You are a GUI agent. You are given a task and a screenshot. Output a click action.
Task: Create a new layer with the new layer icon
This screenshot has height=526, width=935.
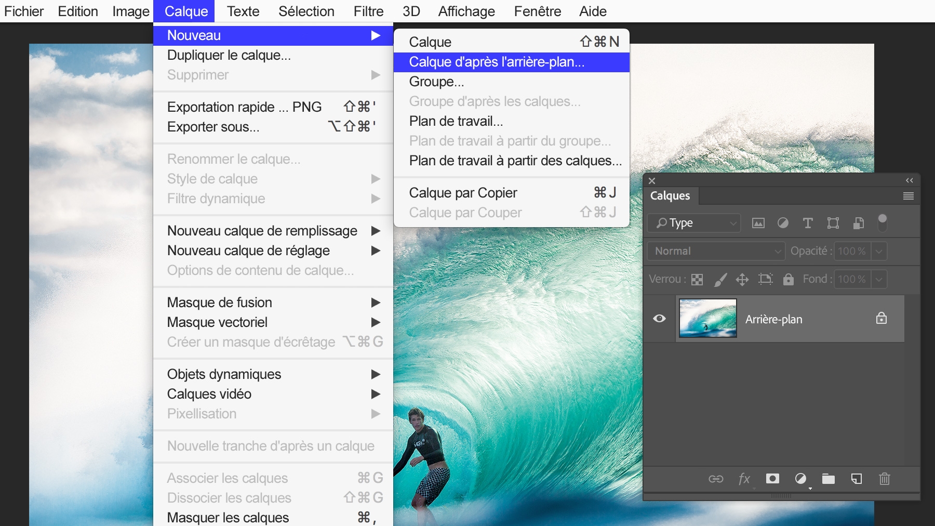point(858,479)
